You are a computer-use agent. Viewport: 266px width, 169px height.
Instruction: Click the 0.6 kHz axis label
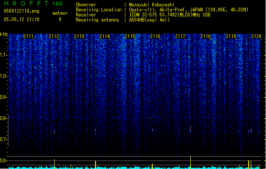click(x=3, y=161)
